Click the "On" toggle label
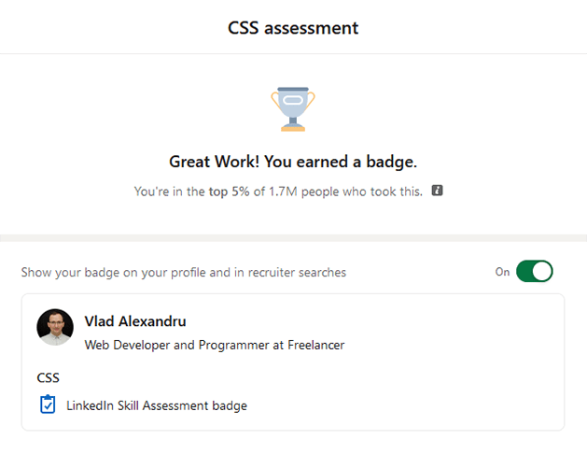Screen dimensions: 587x454 coord(502,272)
